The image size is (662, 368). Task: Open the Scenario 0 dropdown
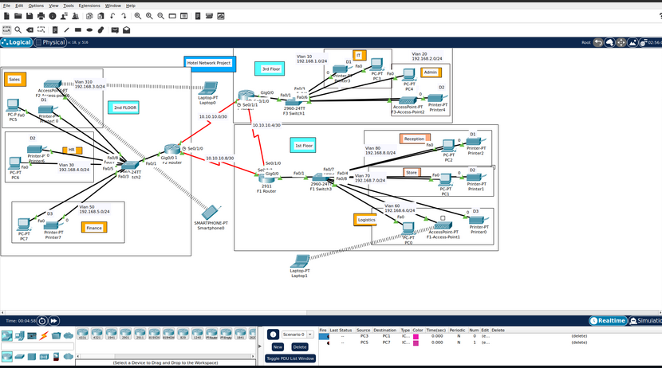click(298, 335)
